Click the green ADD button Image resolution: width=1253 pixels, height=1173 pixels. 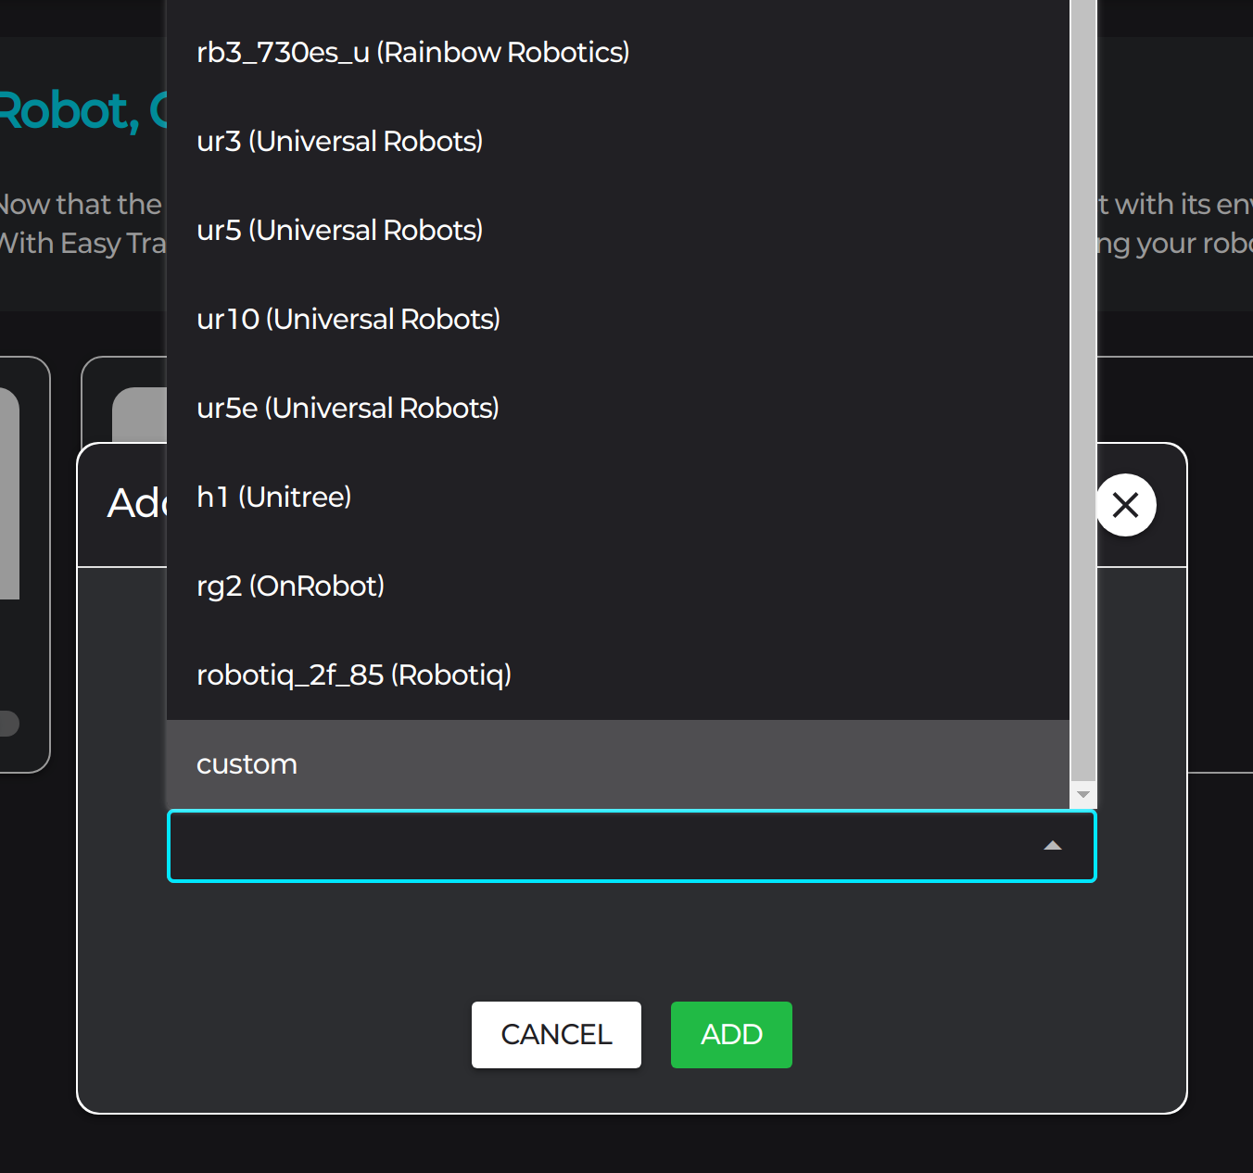pyautogui.click(x=730, y=1034)
